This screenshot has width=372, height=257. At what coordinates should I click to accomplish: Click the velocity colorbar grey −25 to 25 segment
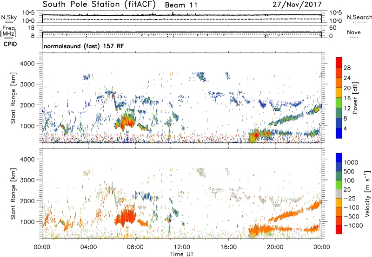(339, 193)
